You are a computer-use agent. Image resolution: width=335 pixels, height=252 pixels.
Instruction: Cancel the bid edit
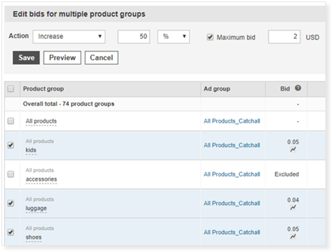(x=101, y=58)
